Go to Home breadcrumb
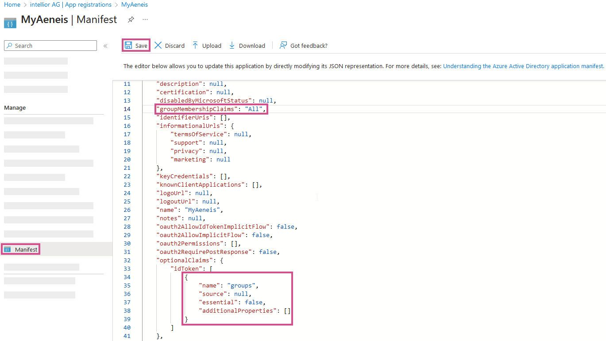The width and height of the screenshot is (606, 341). click(x=12, y=4)
